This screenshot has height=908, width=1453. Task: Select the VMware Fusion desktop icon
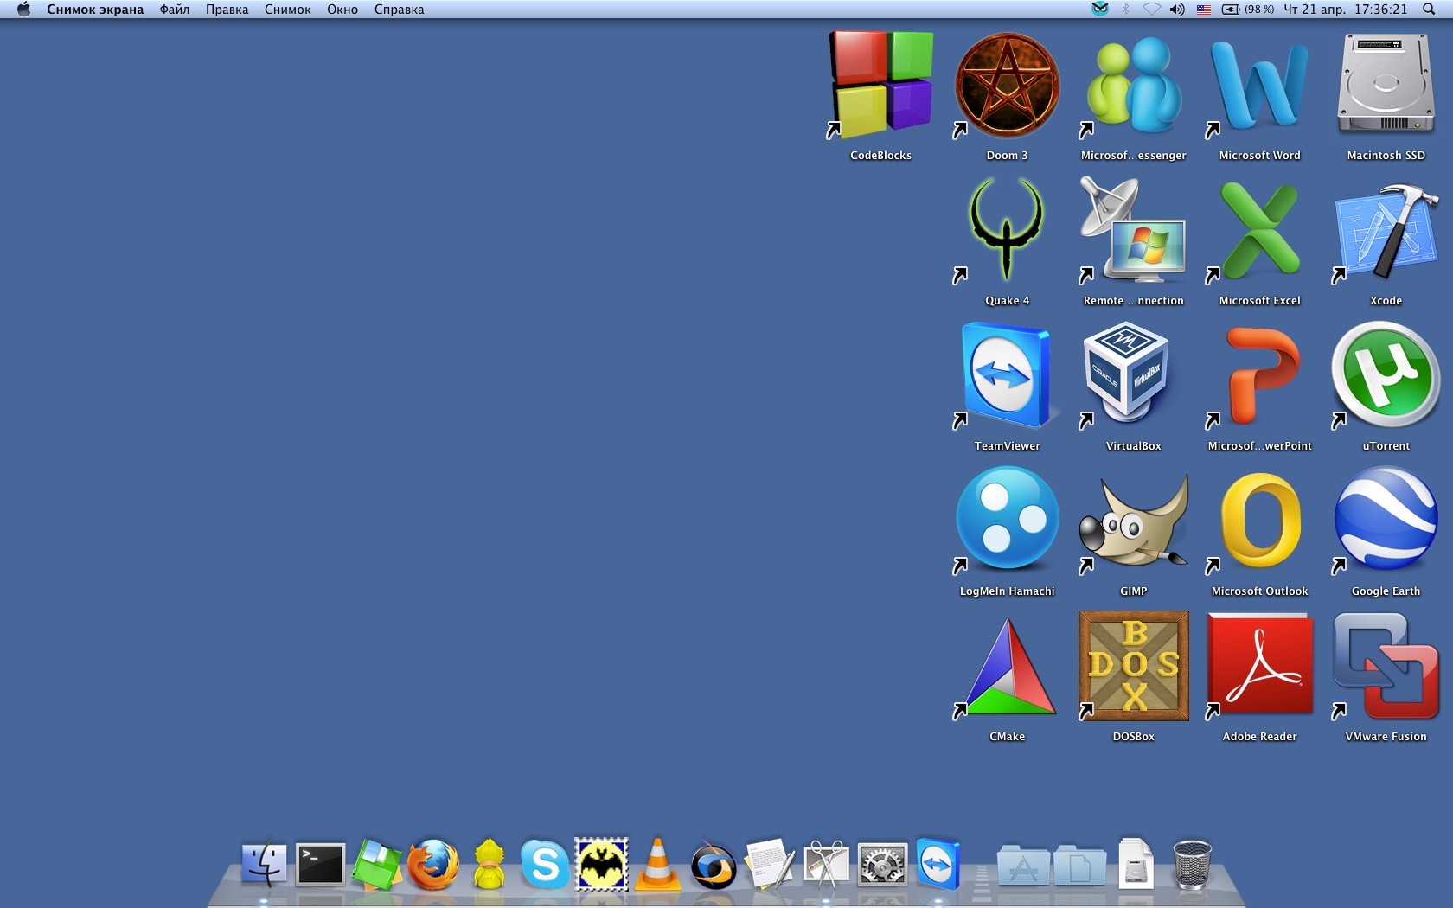pyautogui.click(x=1386, y=666)
